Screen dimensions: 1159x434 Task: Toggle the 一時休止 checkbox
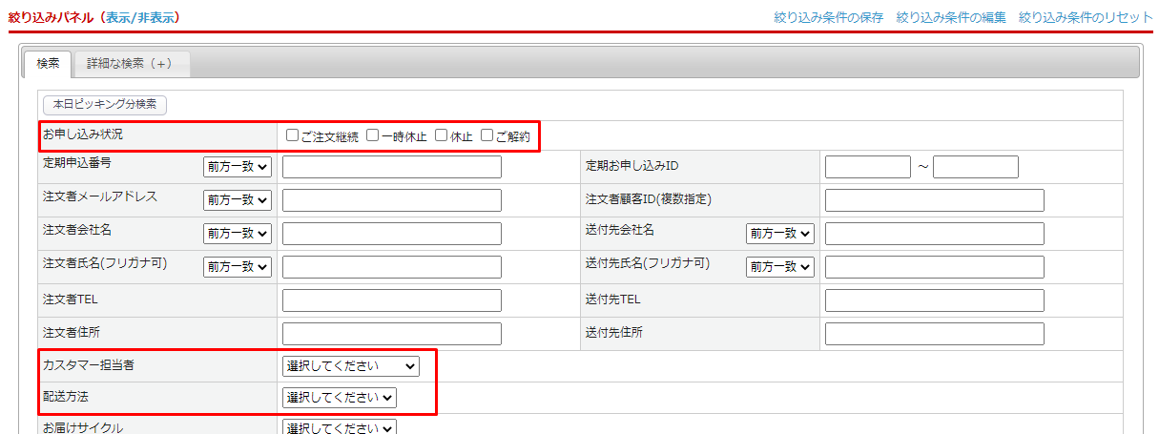(373, 135)
